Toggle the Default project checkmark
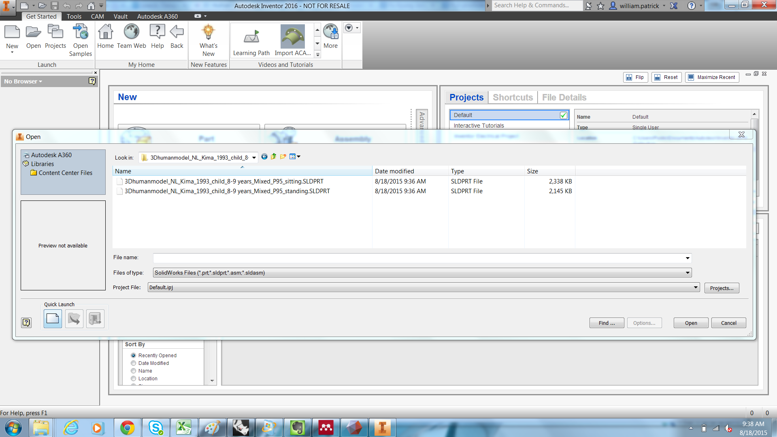 tap(563, 115)
